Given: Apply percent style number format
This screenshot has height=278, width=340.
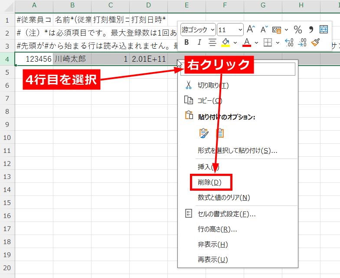Looking at the screenshot, I should coord(298,30).
